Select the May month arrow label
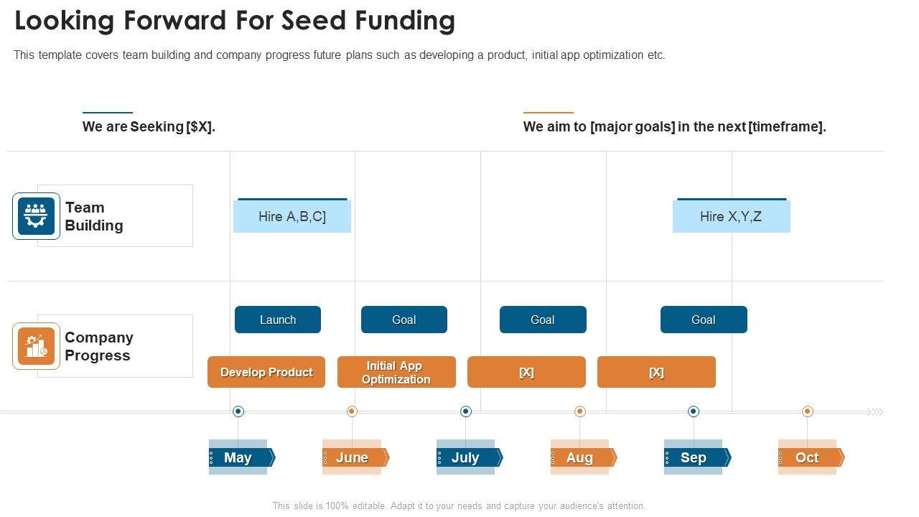The image size is (919, 517). 241,457
